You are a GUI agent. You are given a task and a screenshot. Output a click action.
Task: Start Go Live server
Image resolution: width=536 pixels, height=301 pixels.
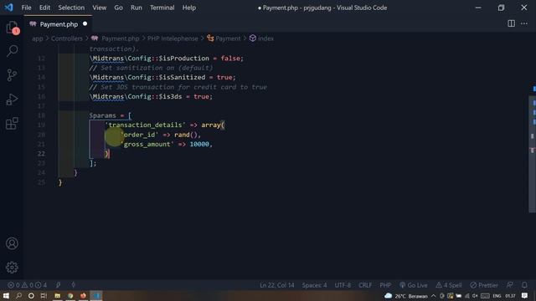(x=414, y=285)
